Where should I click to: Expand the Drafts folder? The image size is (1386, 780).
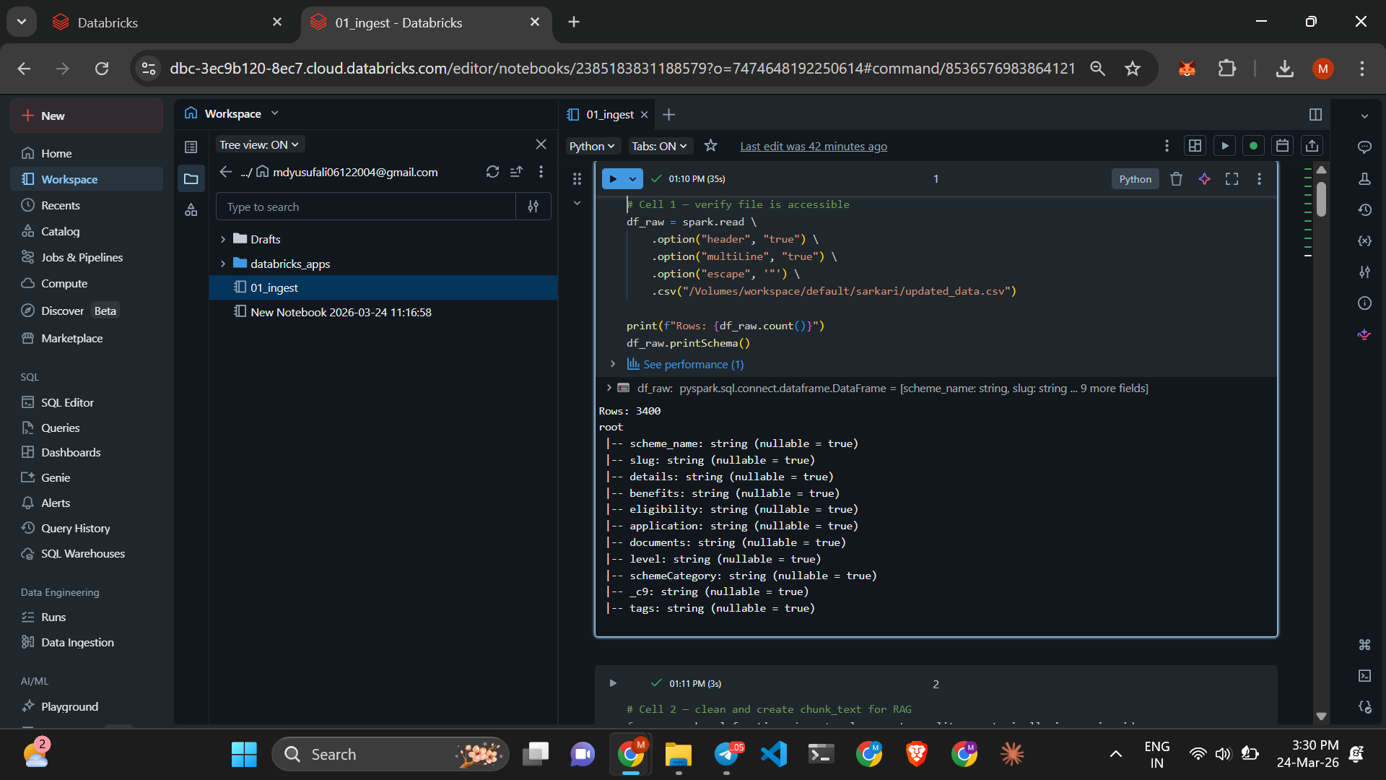(223, 239)
